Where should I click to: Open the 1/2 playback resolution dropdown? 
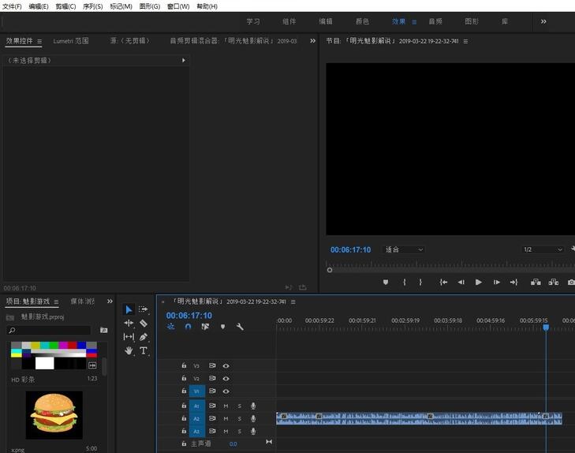coord(543,249)
